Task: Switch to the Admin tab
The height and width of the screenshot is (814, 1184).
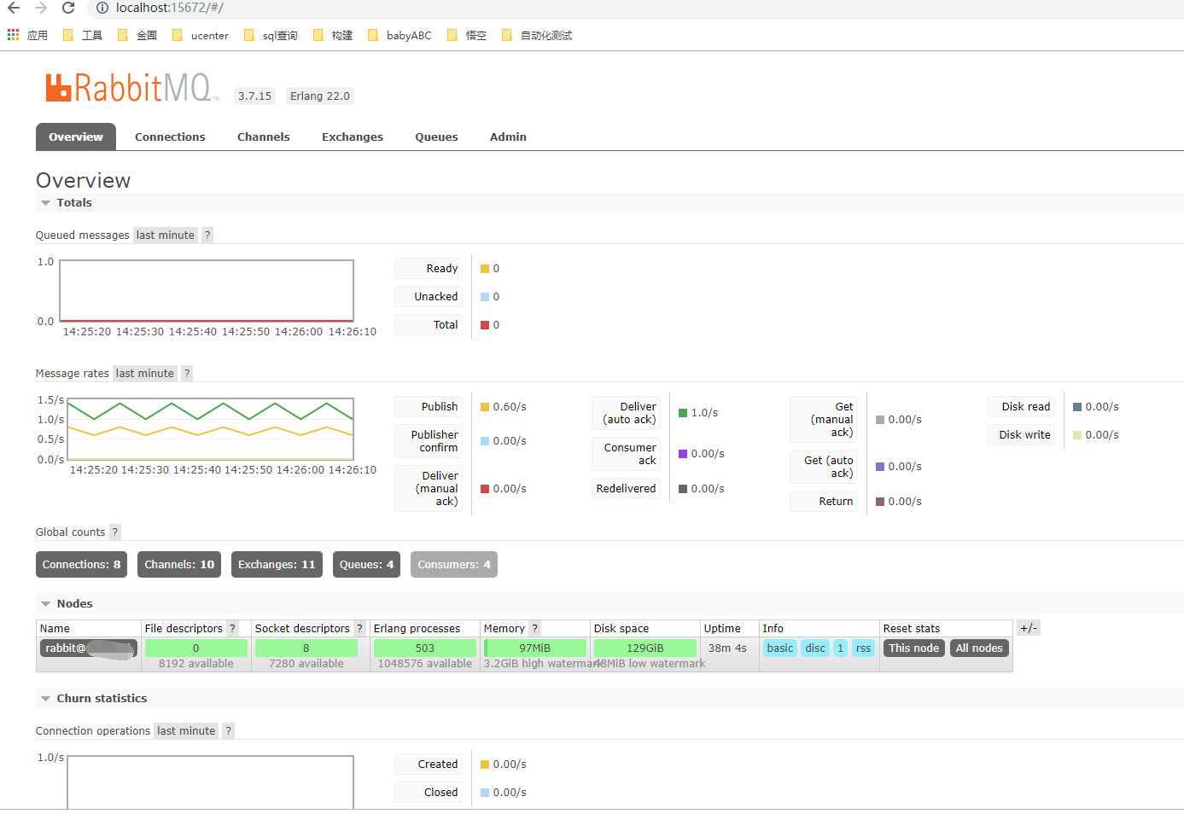Action: click(x=508, y=137)
